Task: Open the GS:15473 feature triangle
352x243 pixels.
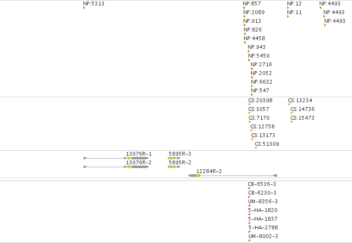Action: 292,122
